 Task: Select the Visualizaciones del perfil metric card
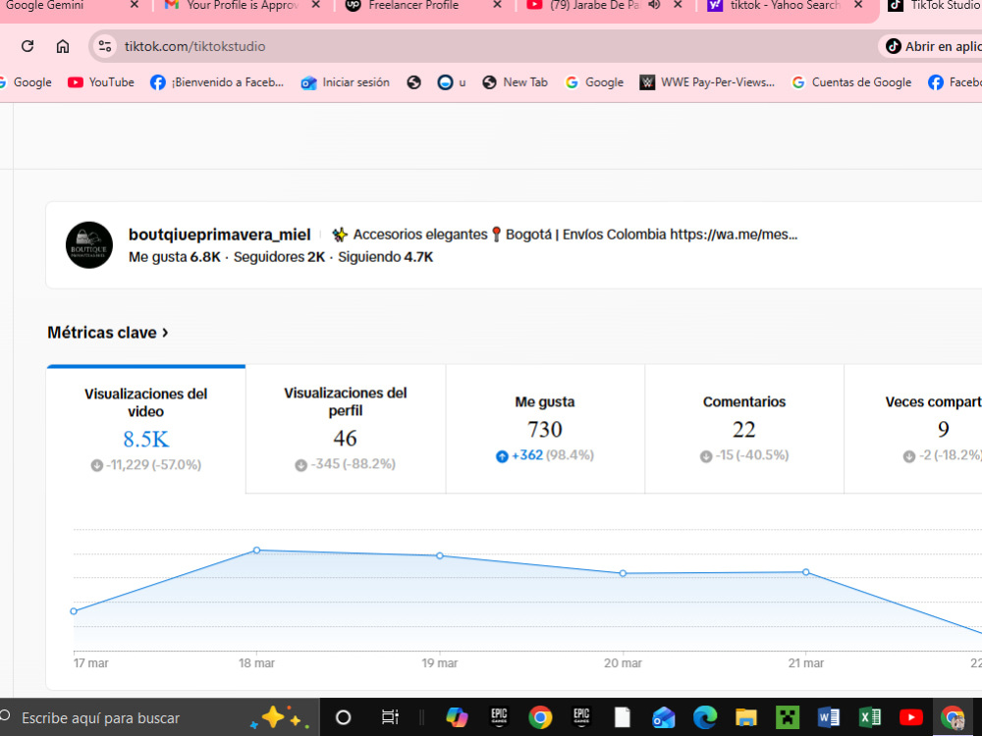point(346,429)
